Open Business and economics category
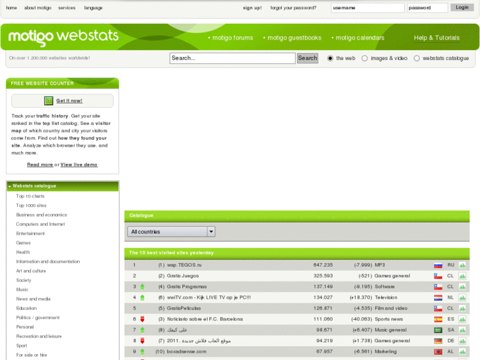480x360 pixels. tap(42, 215)
